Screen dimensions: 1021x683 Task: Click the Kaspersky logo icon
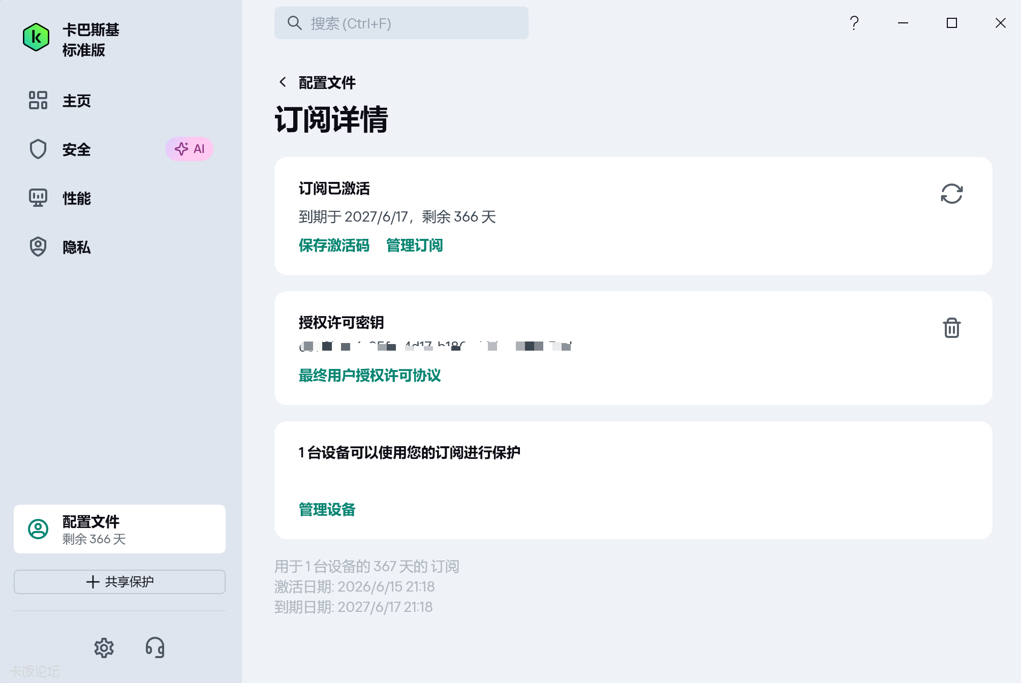pyautogui.click(x=36, y=37)
